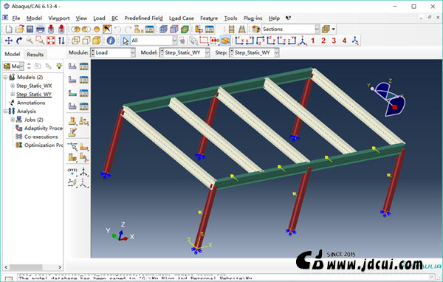Select Annotations in the model tree
The width and height of the screenshot is (443, 282).
[31, 103]
